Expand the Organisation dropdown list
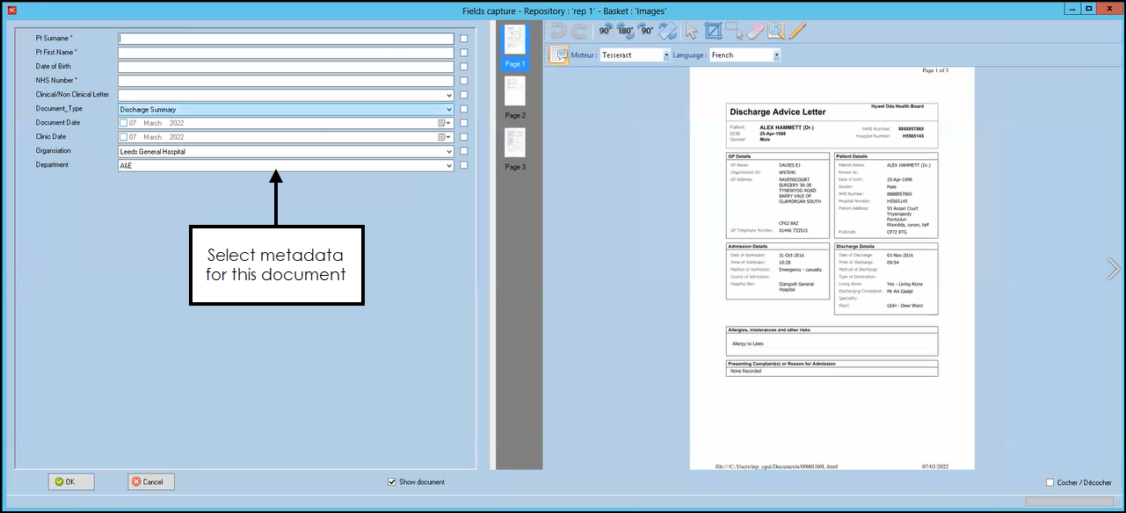 click(x=449, y=152)
